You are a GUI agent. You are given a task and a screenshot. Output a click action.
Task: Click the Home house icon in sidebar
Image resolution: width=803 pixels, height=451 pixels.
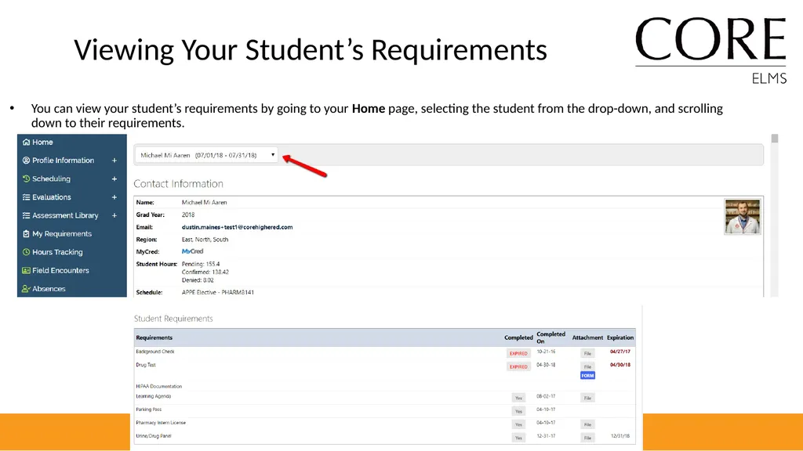26,143
